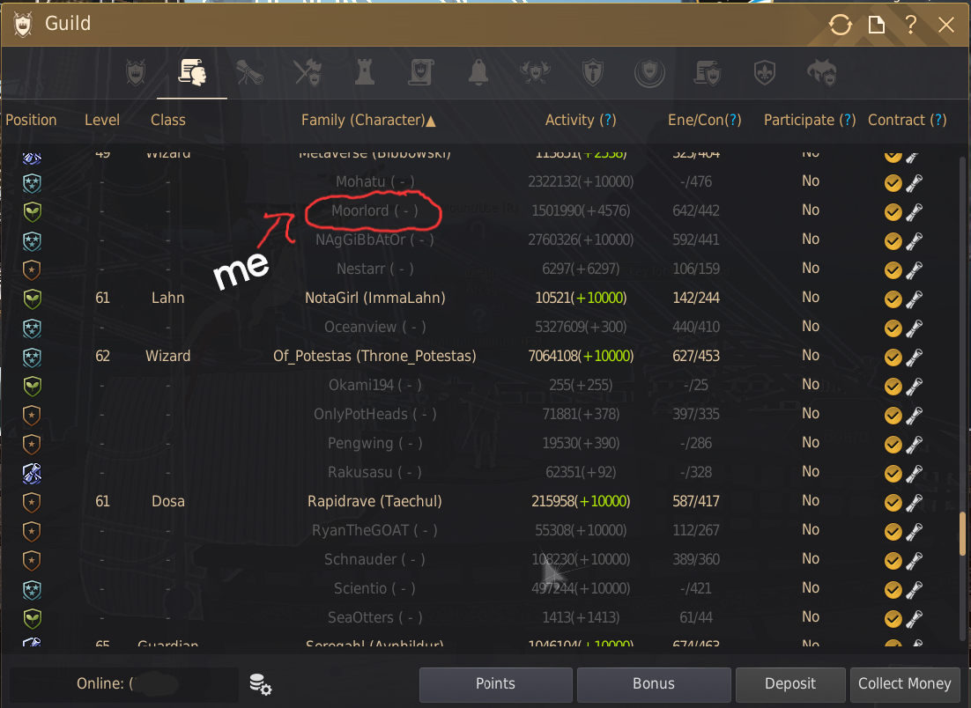Viewport: 971px width, 708px height.
Task: Toggle the contract checkmark for Moorlord
Action: 893,212
